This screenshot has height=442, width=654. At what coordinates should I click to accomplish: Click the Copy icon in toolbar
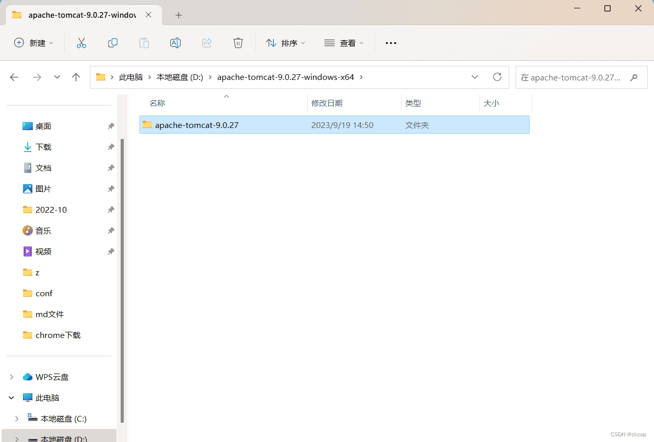(x=113, y=43)
